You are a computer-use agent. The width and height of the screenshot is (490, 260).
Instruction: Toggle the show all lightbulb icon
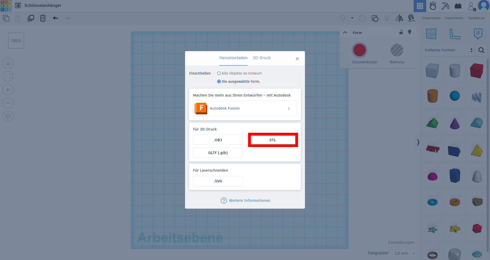pyautogui.click(x=343, y=18)
